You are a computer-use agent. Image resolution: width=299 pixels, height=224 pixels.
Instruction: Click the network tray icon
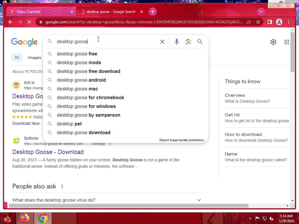(x=265, y=218)
